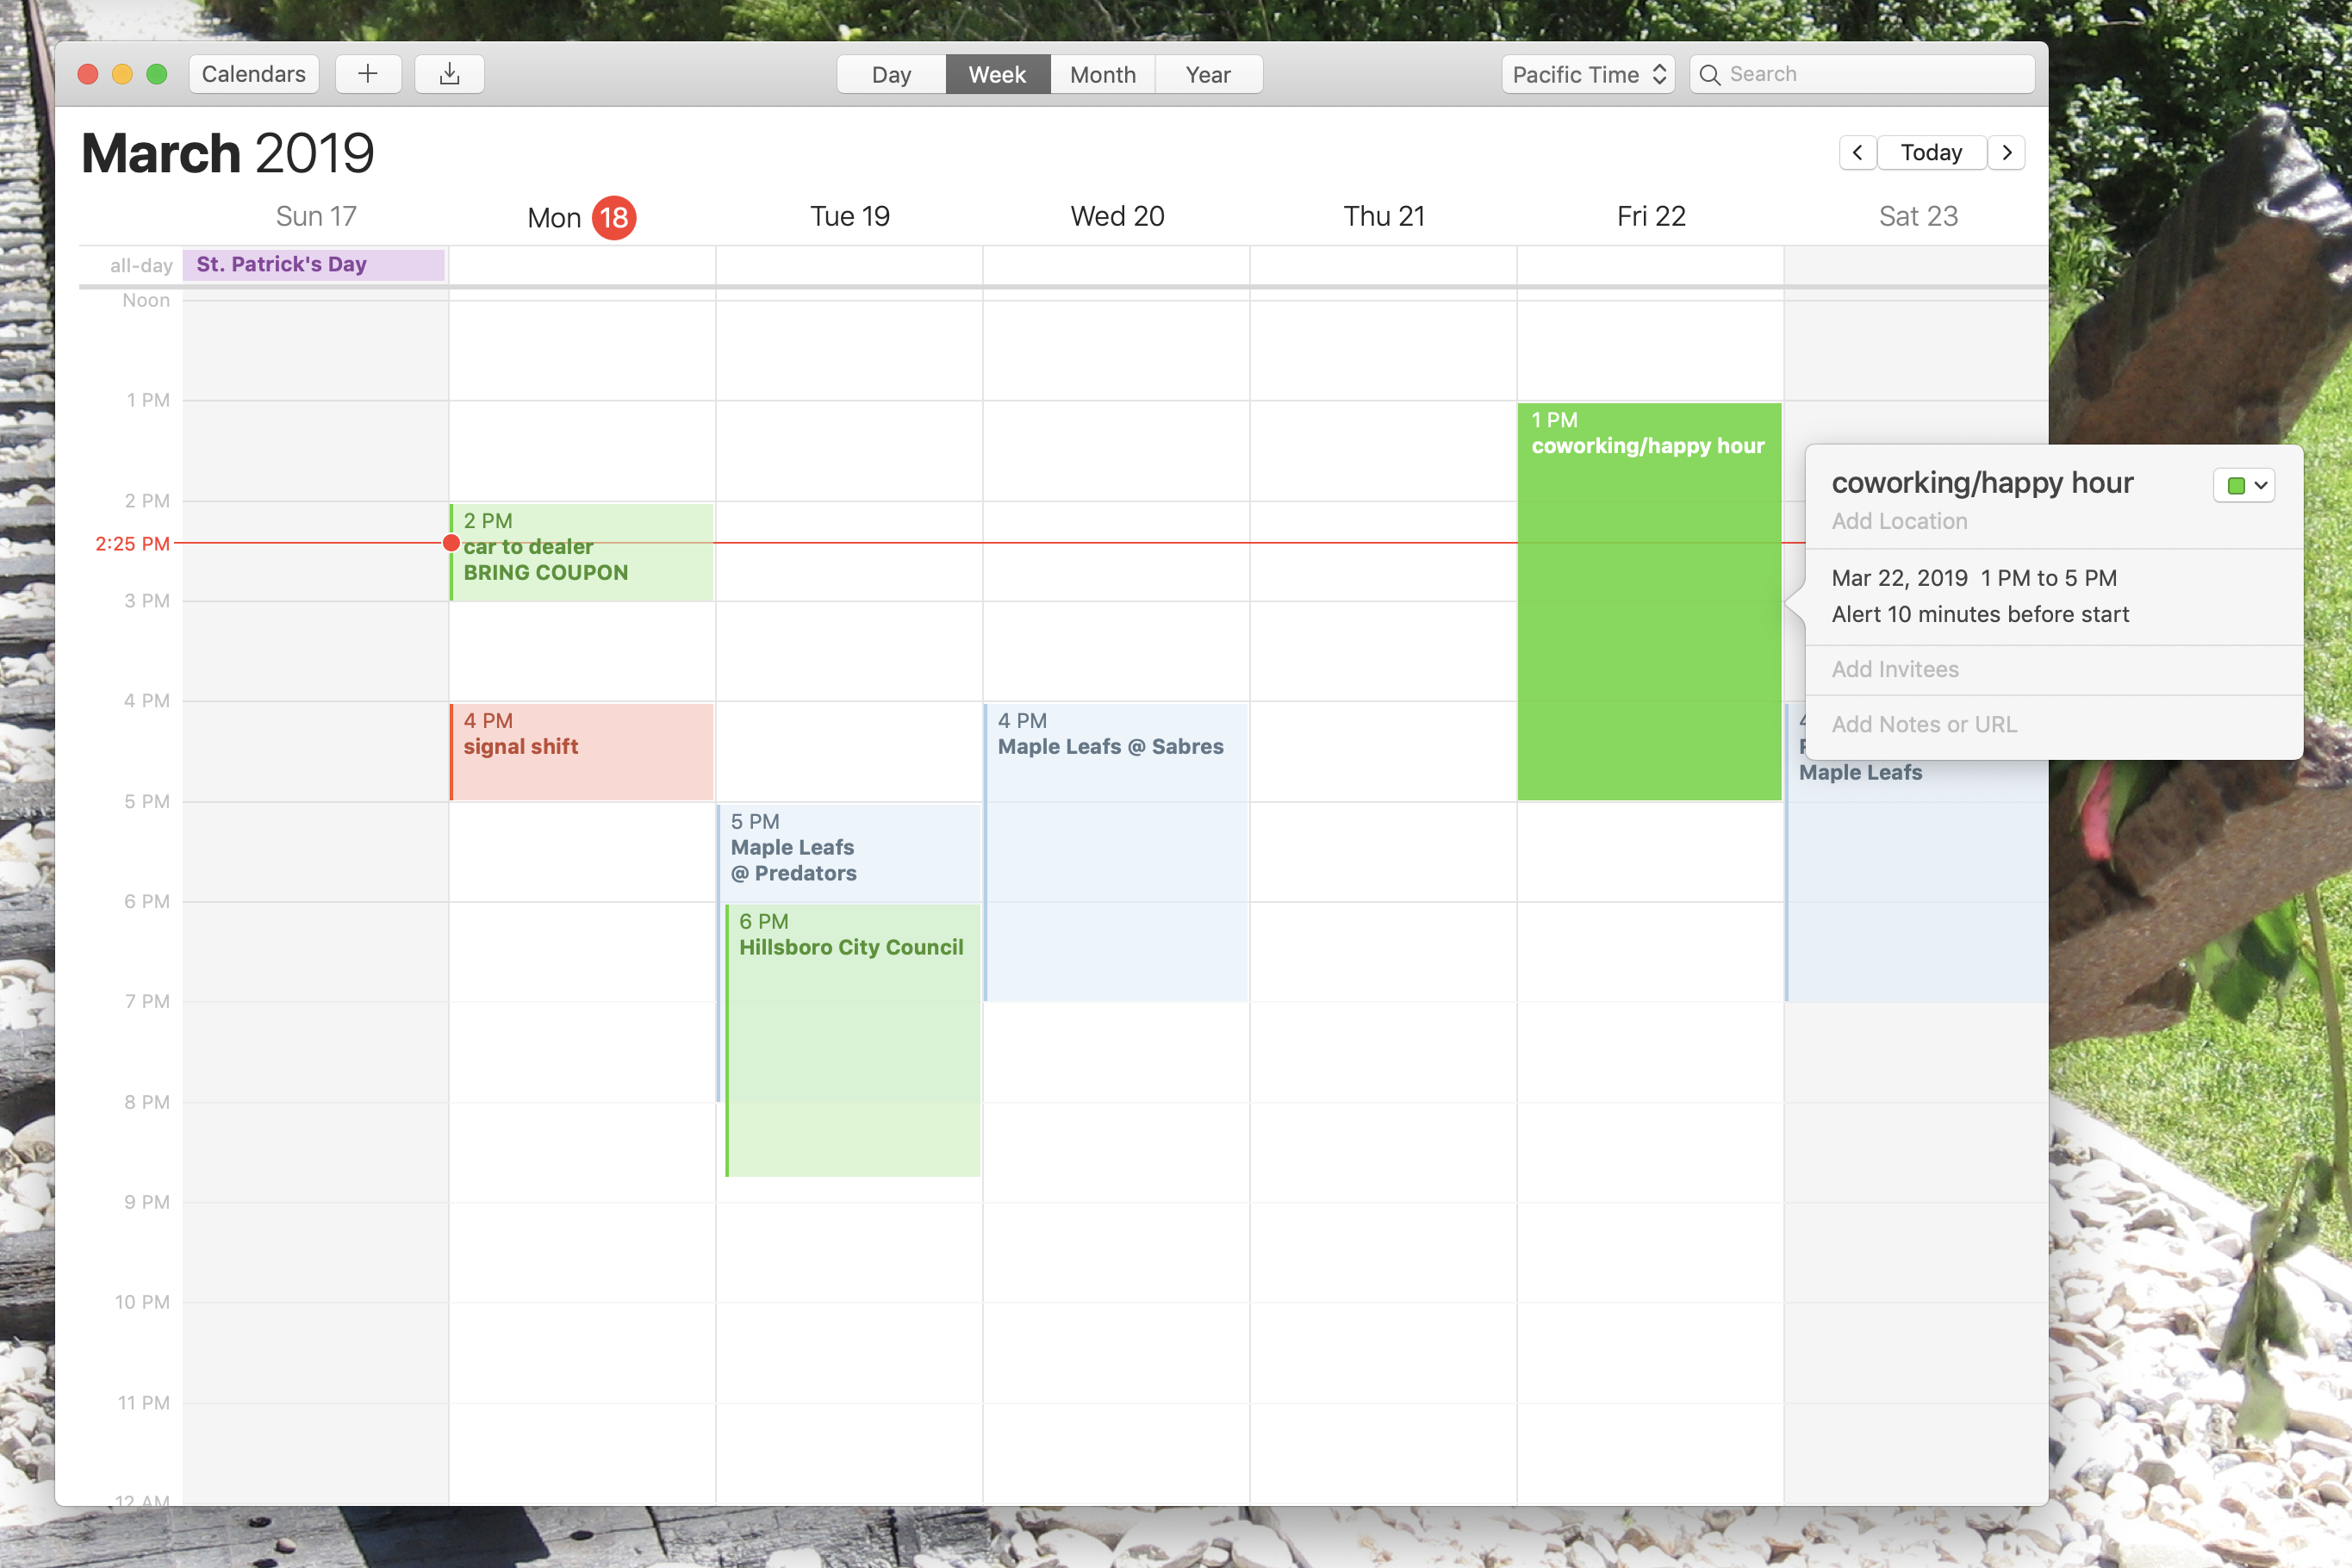The height and width of the screenshot is (1568, 2352).
Task: Switch to Day view
Action: click(891, 72)
